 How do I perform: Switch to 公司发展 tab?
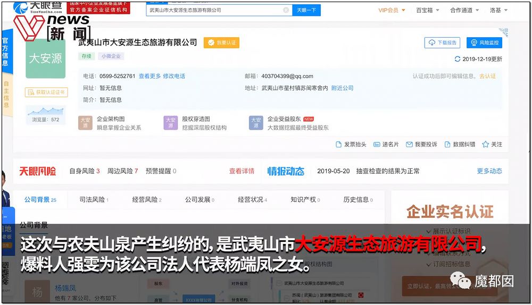pos(199,200)
